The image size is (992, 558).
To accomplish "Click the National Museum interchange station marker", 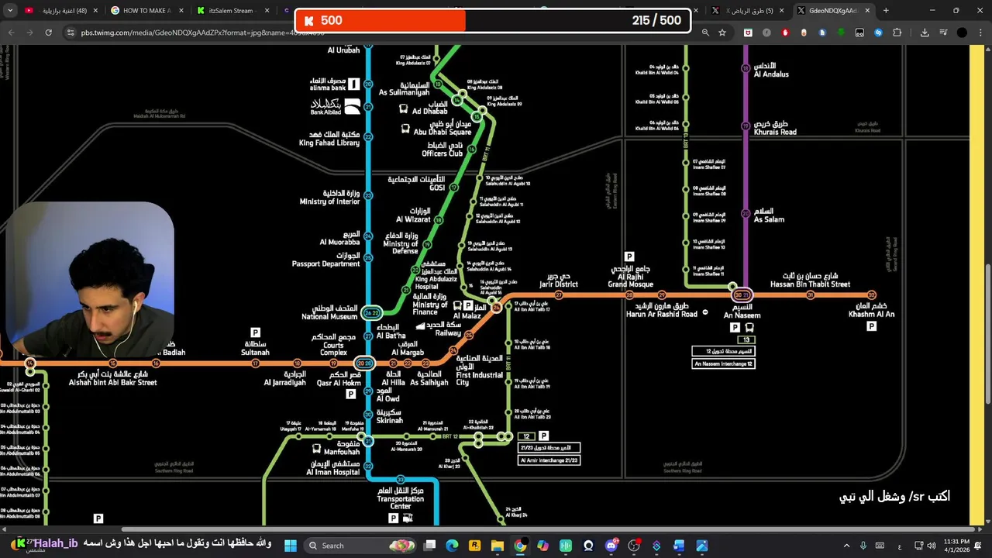I will [372, 313].
